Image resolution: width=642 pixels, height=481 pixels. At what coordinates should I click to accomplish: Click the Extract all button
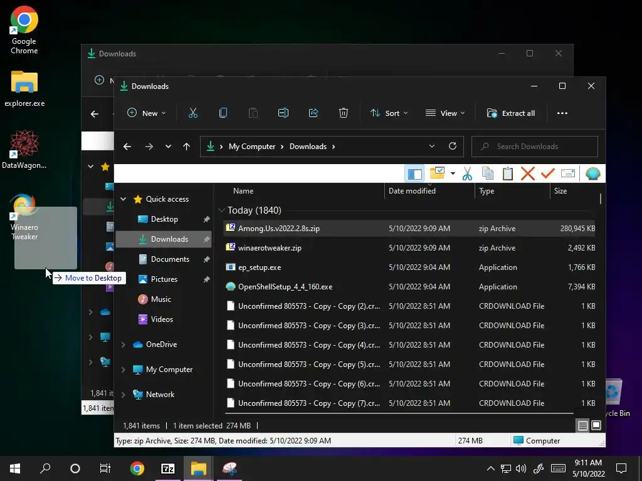tap(510, 113)
